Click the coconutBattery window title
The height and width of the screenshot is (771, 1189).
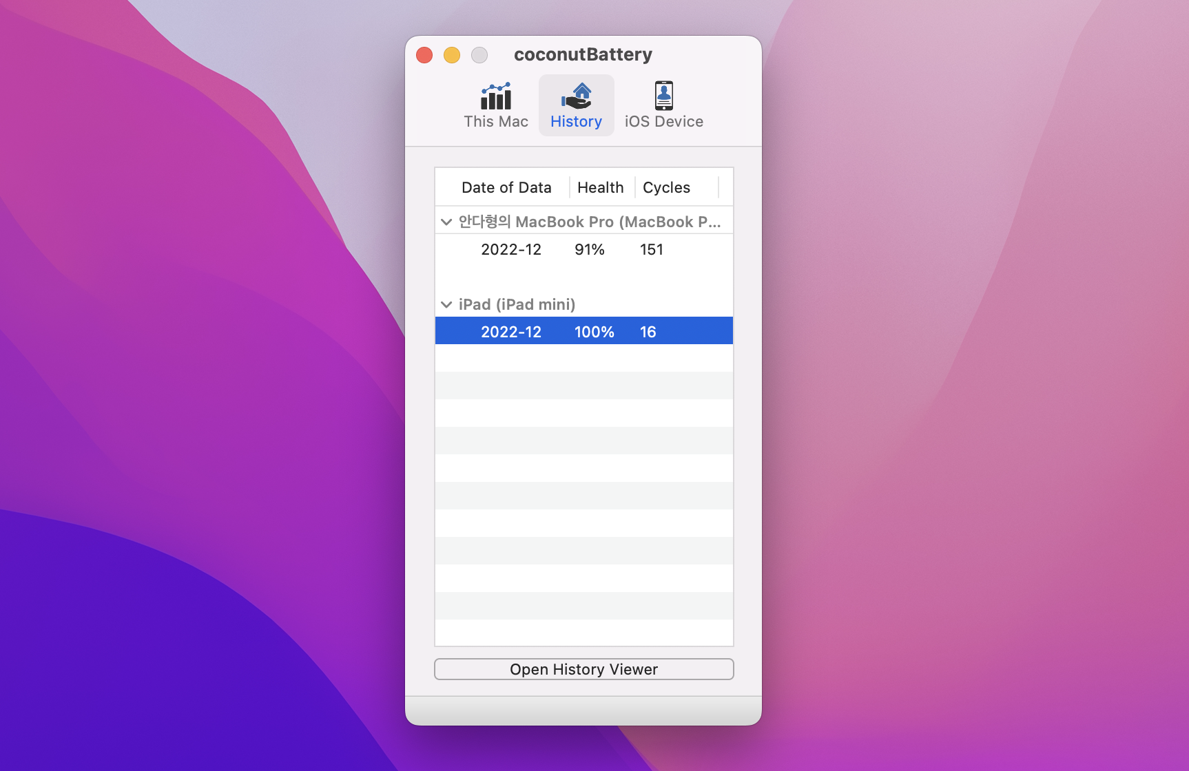tap(583, 54)
